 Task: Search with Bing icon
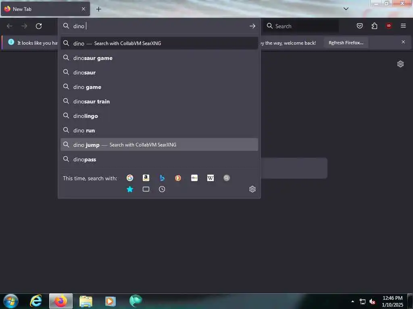click(162, 178)
